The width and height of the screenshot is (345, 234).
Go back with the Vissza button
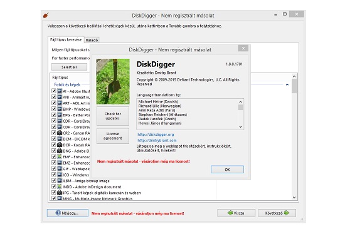coord(236,213)
